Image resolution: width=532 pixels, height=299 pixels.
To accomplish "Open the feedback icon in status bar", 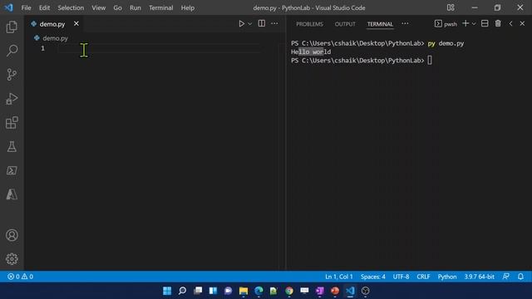I will (x=506, y=277).
